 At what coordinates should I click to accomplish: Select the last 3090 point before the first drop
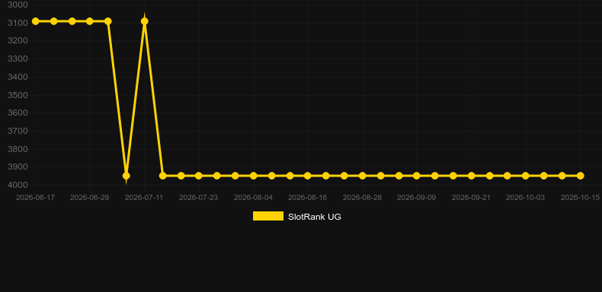[x=108, y=21]
